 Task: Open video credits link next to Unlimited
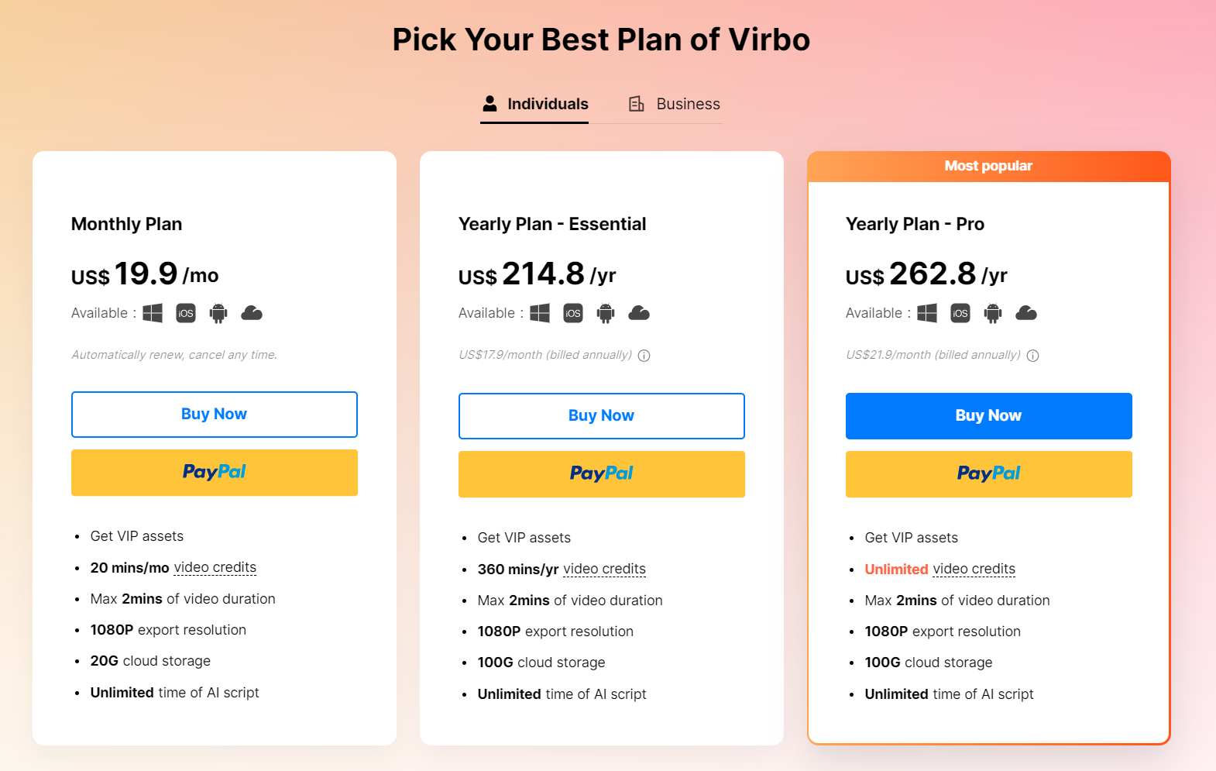tap(974, 568)
